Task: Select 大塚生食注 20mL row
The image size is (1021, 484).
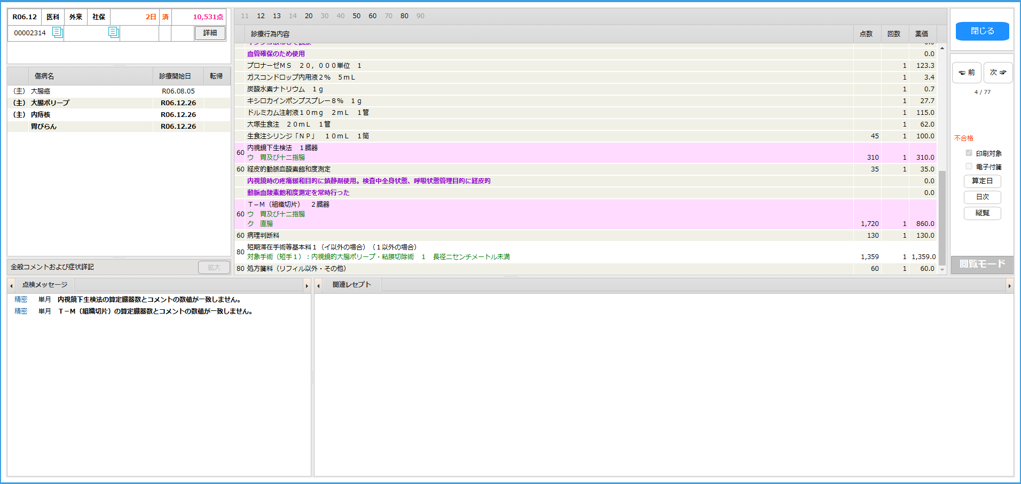Action: tap(585, 124)
